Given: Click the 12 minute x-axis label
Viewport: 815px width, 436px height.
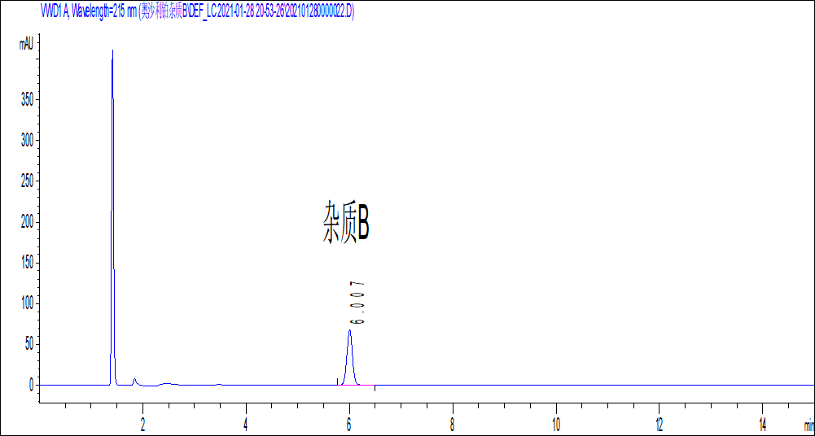Looking at the screenshot, I should 659,423.
